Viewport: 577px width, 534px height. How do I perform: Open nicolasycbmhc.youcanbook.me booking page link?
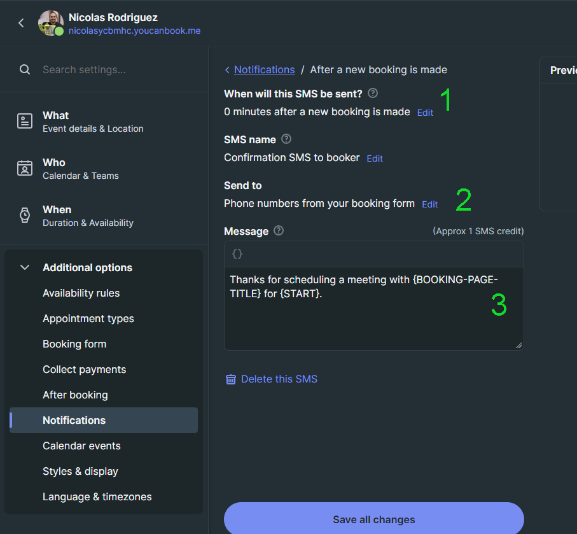pyautogui.click(x=135, y=31)
